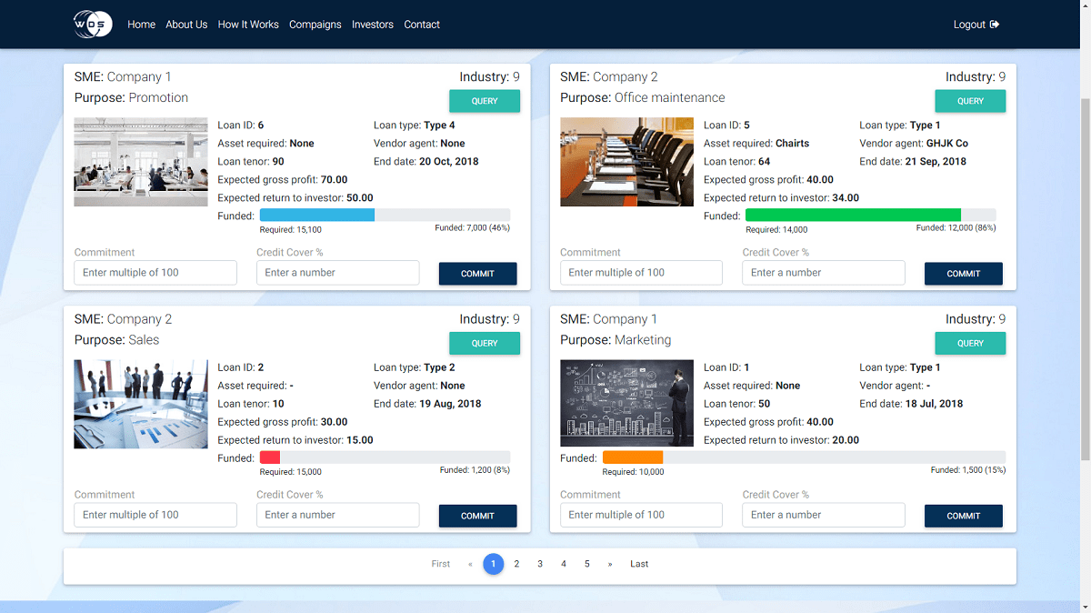Navigate to Compaigns
This screenshot has height=613, width=1091.
[315, 25]
